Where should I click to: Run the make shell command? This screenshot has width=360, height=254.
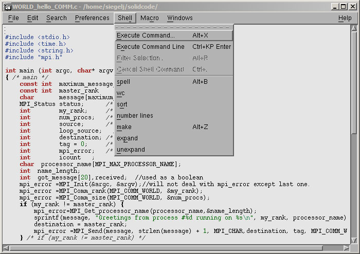point(174,127)
